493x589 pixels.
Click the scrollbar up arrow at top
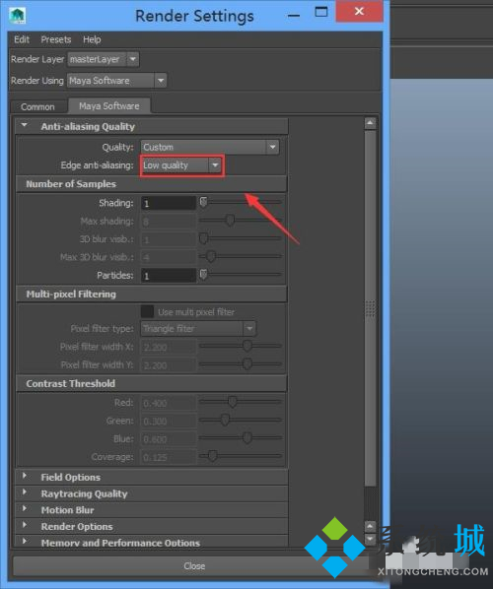(370, 123)
